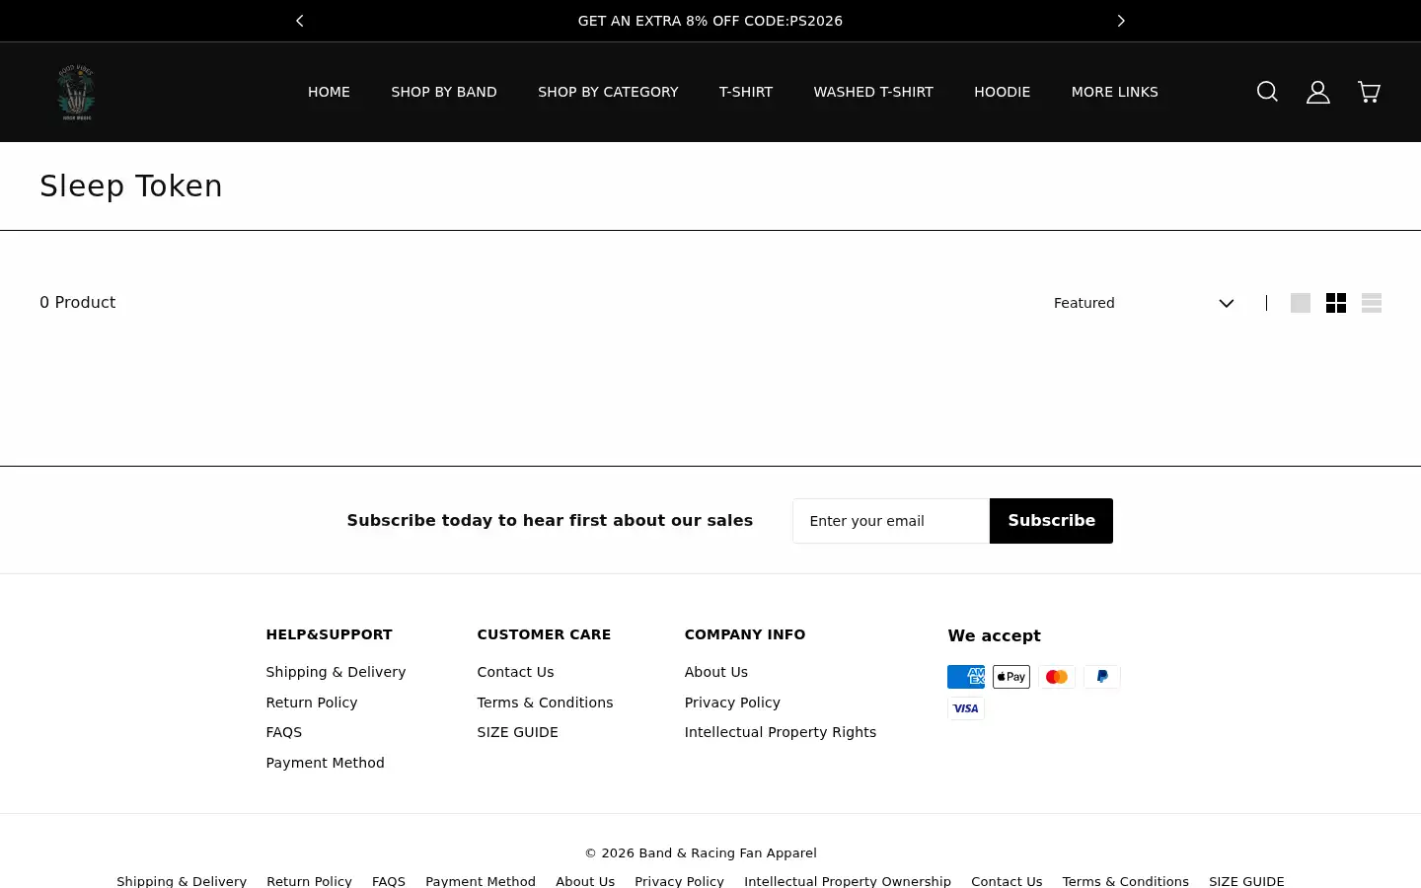Click the store logo in header
The height and width of the screenshot is (888, 1421).
pos(76,92)
